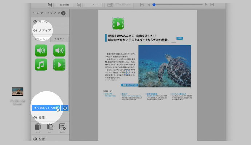Click the refresh icon beside キャビネットへ移動

pos(65,108)
